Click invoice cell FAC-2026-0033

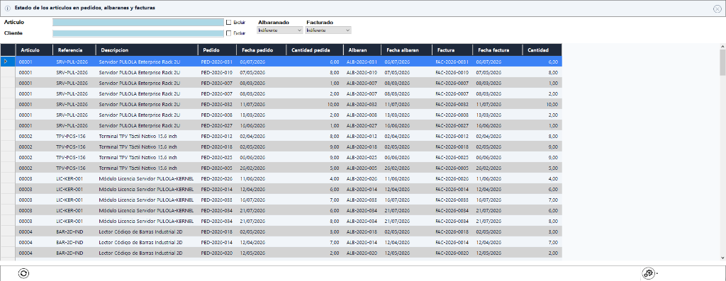452,200
